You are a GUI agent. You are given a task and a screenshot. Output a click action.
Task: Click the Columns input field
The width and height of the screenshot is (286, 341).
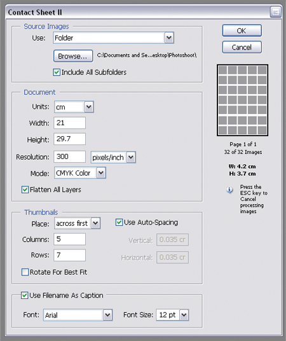[69, 239]
